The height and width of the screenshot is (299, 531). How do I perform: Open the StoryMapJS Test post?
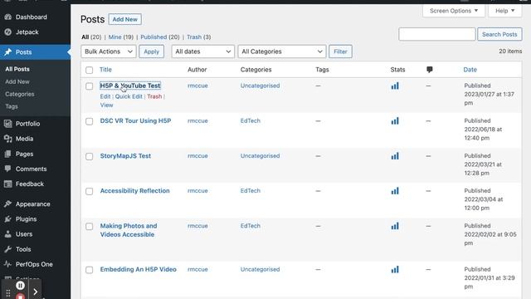pyautogui.click(x=125, y=156)
